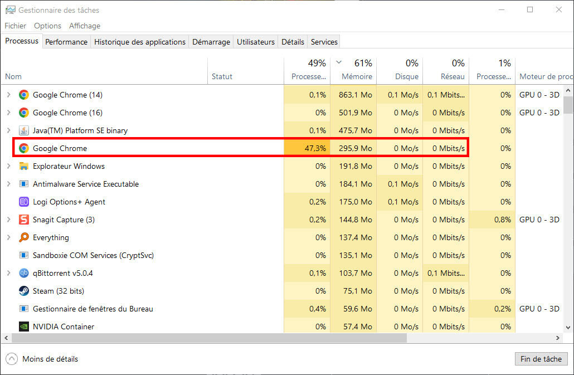Select the Logi Options+ Agent row name
Image resolution: width=574 pixels, height=375 pixels.
(x=69, y=202)
